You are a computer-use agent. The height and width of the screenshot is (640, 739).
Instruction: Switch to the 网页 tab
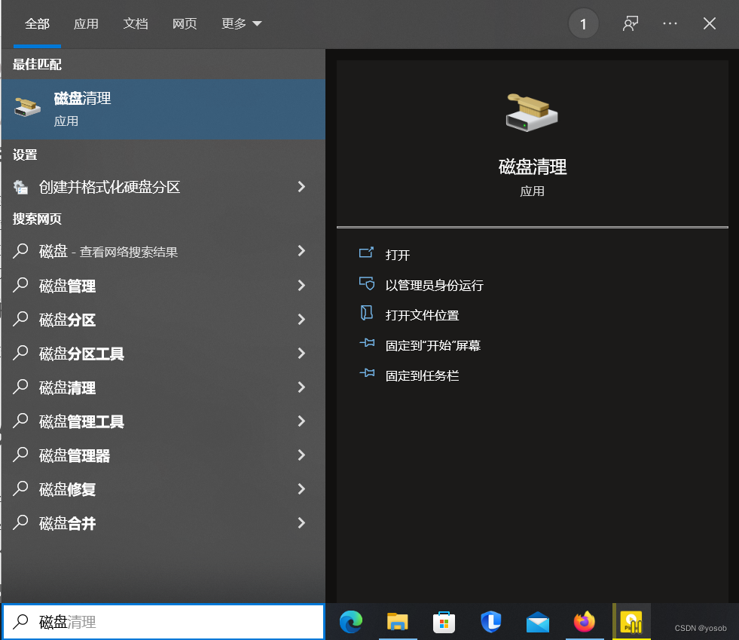pos(185,23)
